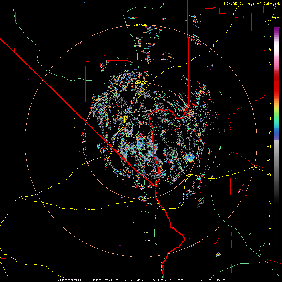This screenshot has width=282, height=282.
Task: Click the "-1" value on the color scale
Action: pos(269,147)
